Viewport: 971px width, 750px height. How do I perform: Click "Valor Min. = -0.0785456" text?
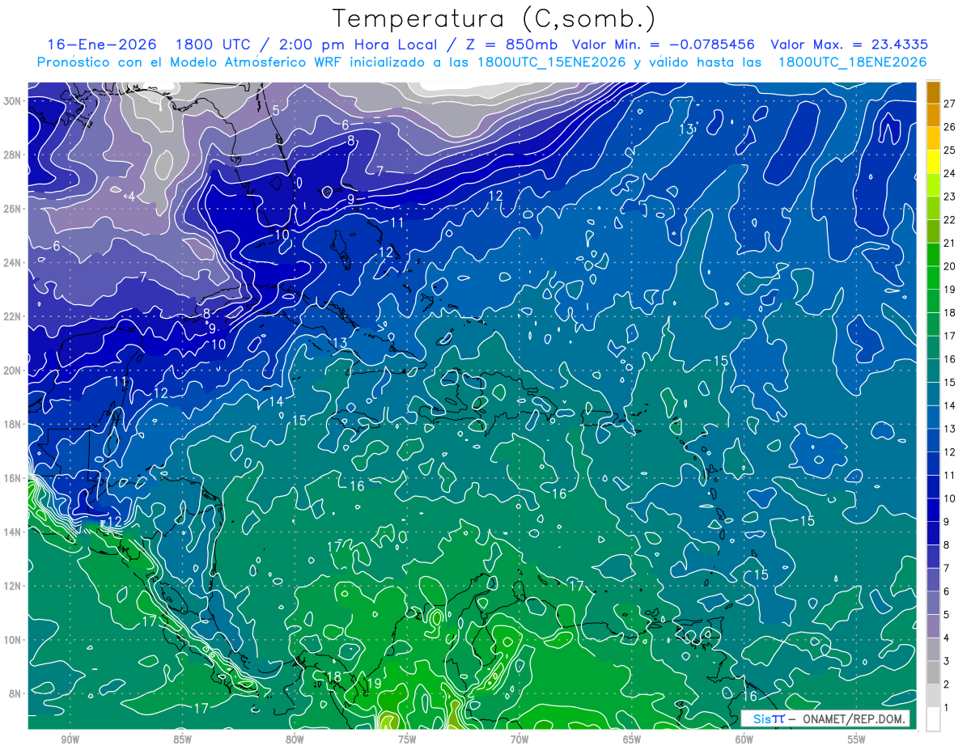(664, 44)
